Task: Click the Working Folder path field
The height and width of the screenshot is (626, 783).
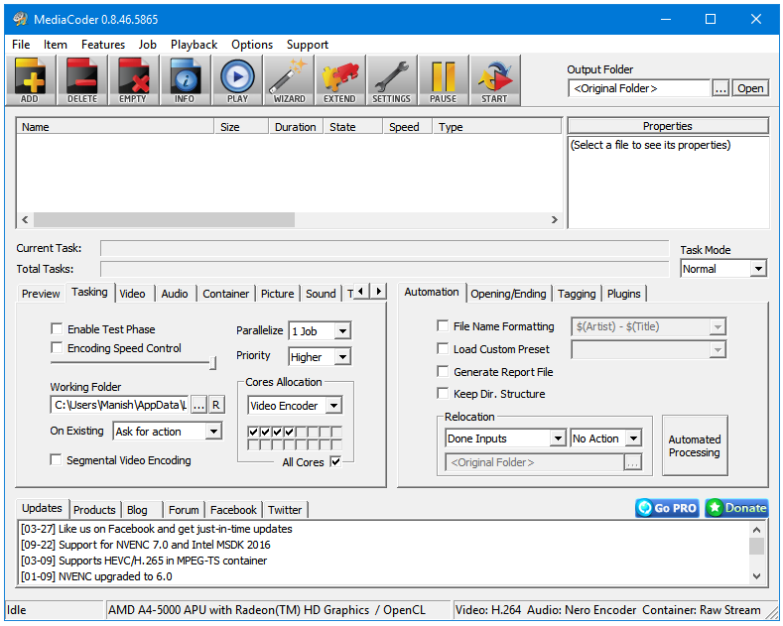Action: tap(119, 405)
